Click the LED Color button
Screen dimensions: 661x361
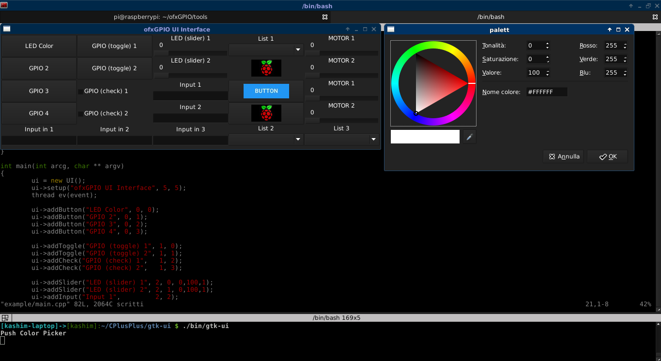39,46
